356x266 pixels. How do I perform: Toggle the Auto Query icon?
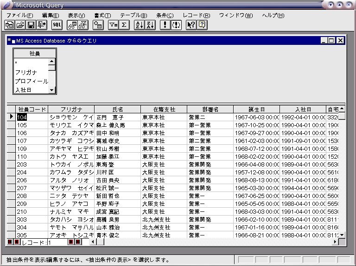click(176, 25)
